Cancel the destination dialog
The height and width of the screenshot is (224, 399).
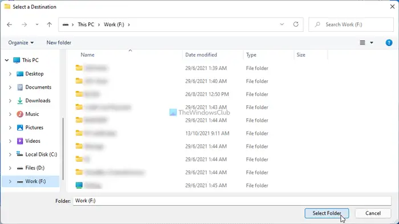coord(373,213)
